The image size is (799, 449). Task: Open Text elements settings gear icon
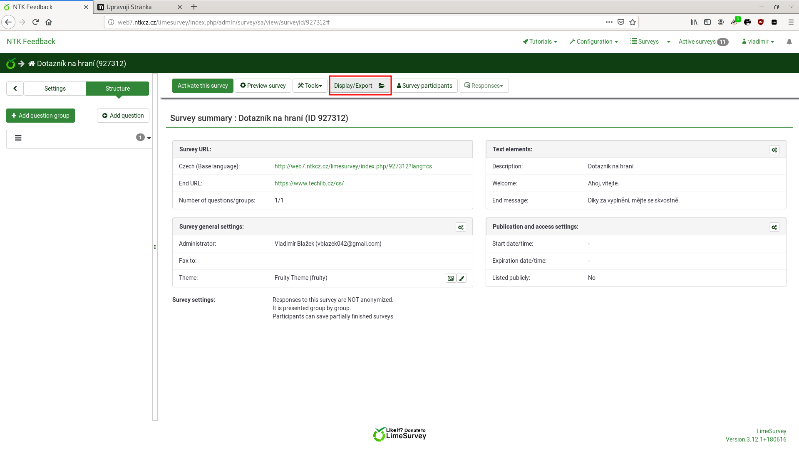pyautogui.click(x=774, y=150)
